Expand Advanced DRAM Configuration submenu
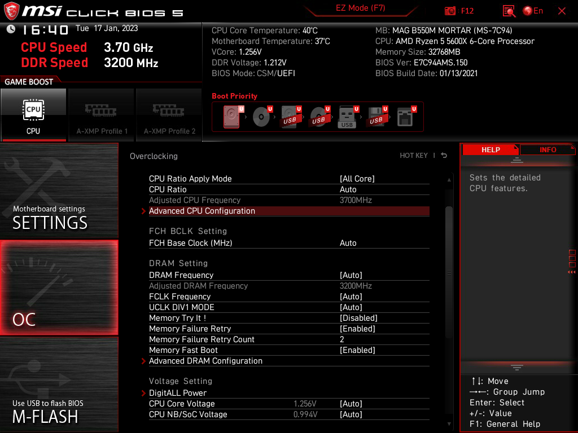 289,361
